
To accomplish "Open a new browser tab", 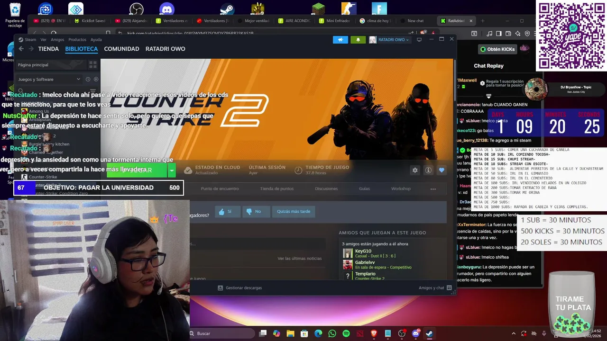I will [483, 21].
